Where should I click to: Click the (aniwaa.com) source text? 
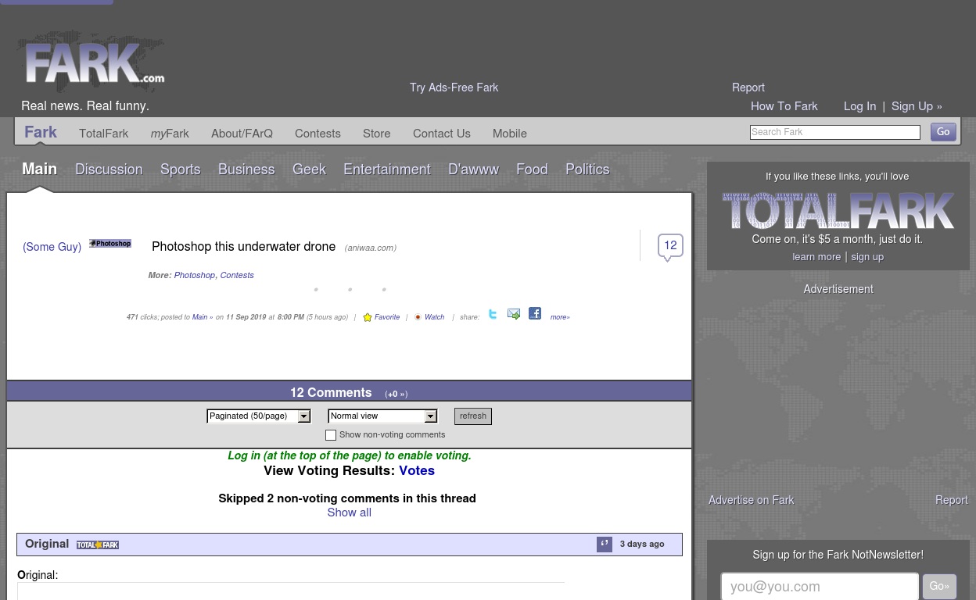[371, 248]
